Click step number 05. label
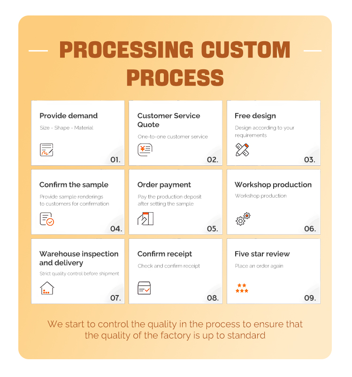 click(213, 229)
